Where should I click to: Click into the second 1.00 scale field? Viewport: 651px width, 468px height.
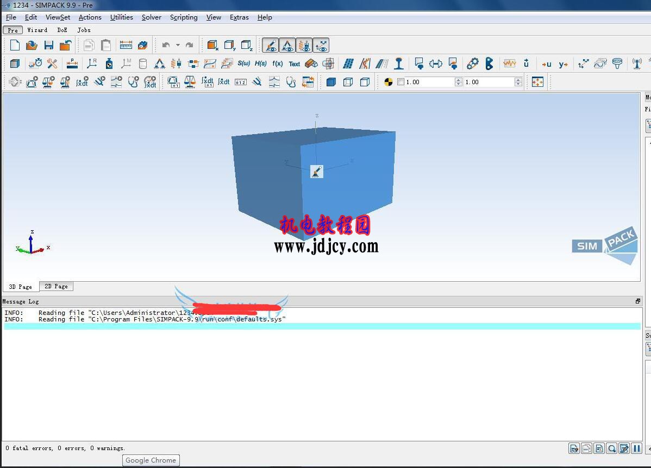489,82
